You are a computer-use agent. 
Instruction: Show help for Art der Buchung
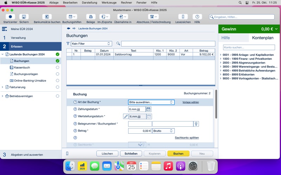[75, 102]
